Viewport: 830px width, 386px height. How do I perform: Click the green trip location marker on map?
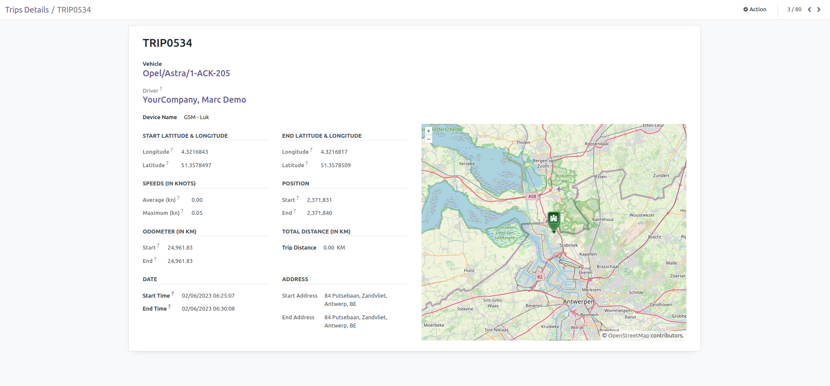point(553,220)
